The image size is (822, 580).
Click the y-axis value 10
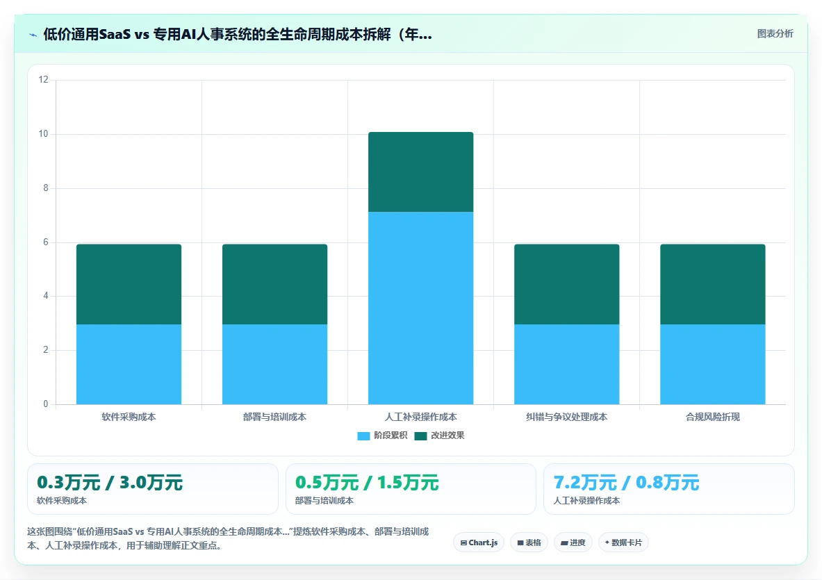click(43, 133)
